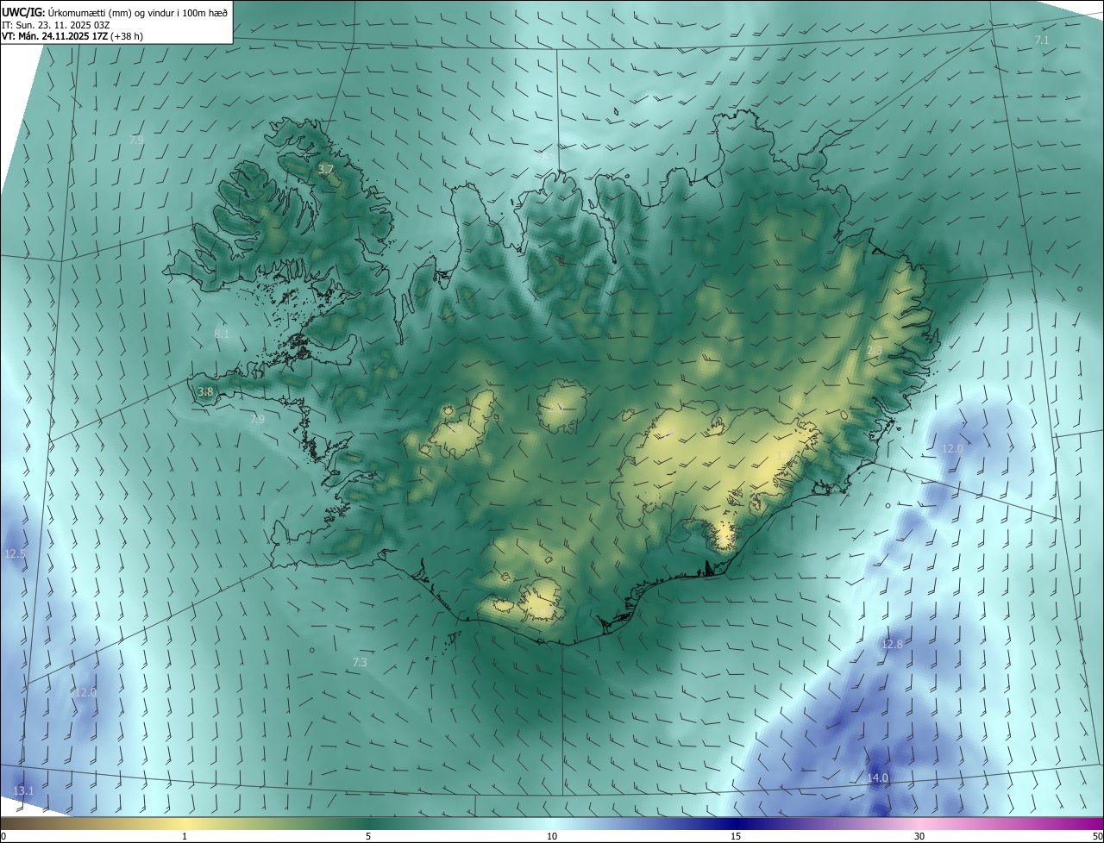Click the 9.5 value off the north coast

click(543, 157)
